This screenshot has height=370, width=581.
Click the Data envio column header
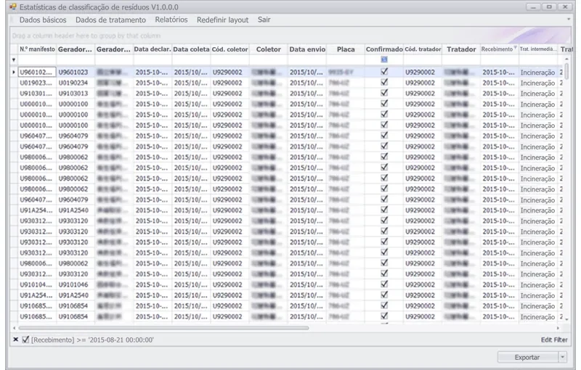click(x=307, y=49)
